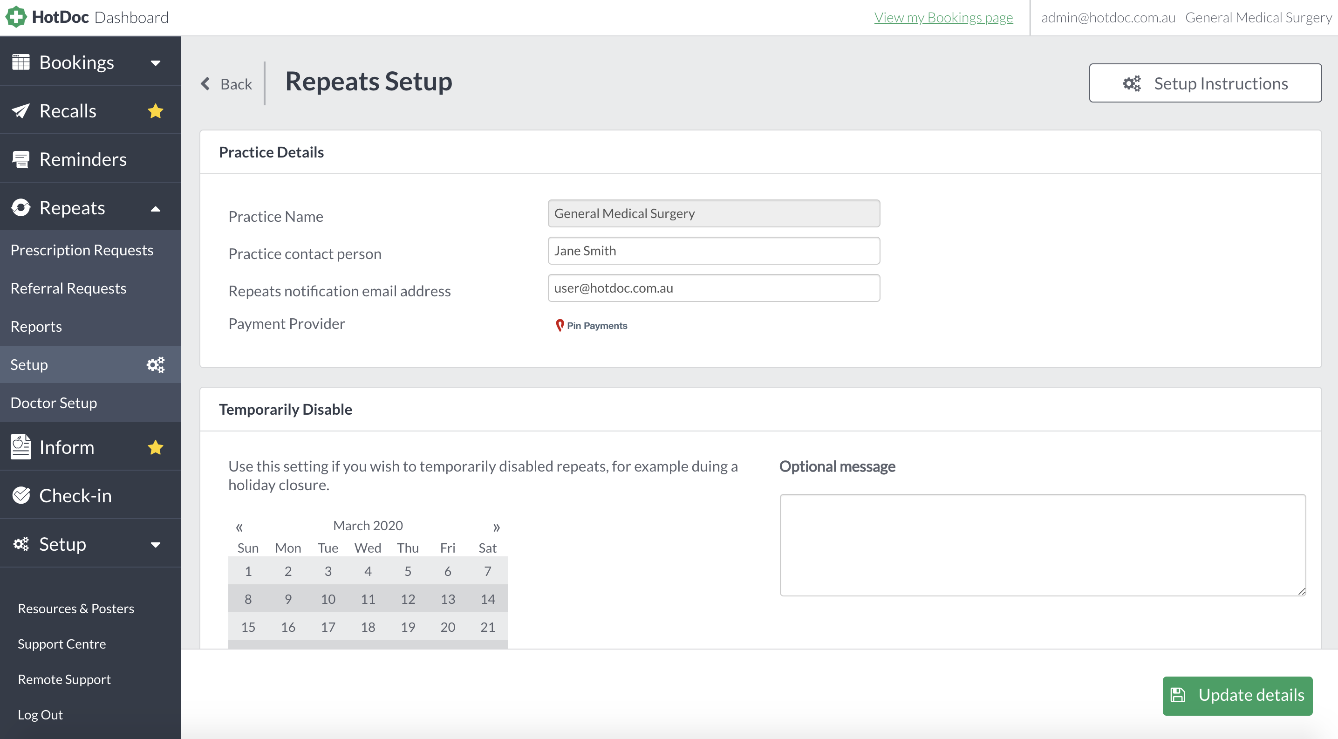Image resolution: width=1338 pixels, height=739 pixels.
Task: Open Resources & Posters link
Action: 76,608
